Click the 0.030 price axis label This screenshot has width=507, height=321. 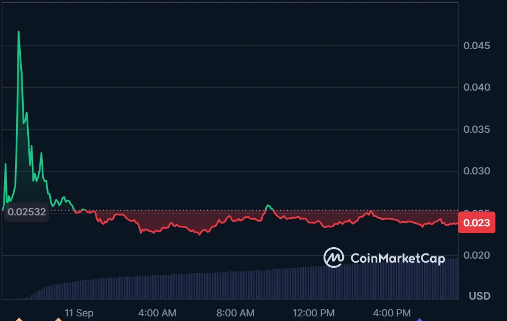(476, 171)
